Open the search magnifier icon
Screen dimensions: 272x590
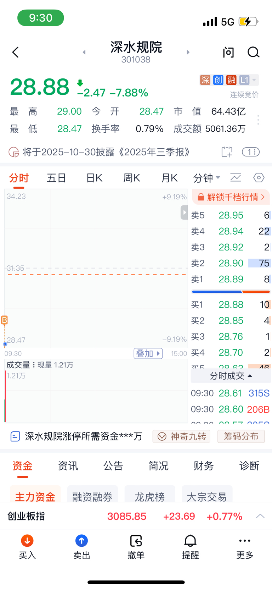pyautogui.click(x=253, y=53)
